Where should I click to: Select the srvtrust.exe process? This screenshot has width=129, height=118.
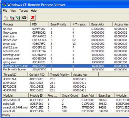[65, 59]
